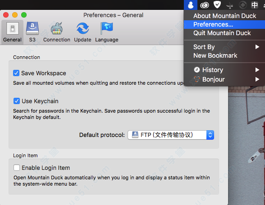The width and height of the screenshot is (265, 205).
Task: Click the Login Item section heading
Action: [25, 155]
